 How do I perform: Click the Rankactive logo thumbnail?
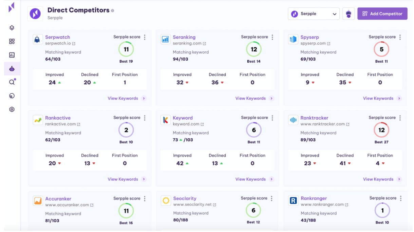coord(37,120)
